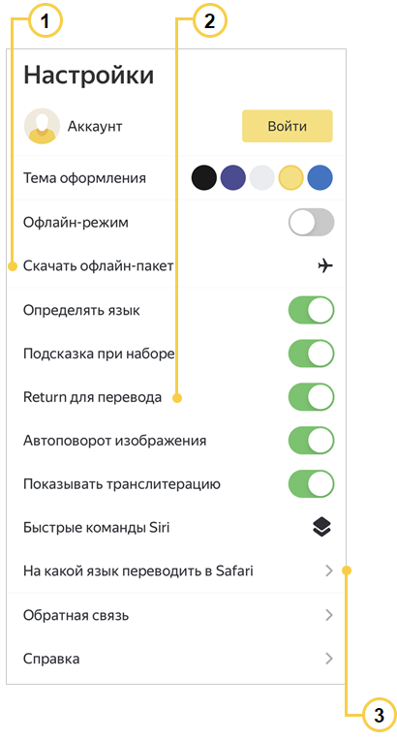This screenshot has width=397, height=739.
Task: Disable Автоповорот изображения toggle
Action: coord(311,441)
